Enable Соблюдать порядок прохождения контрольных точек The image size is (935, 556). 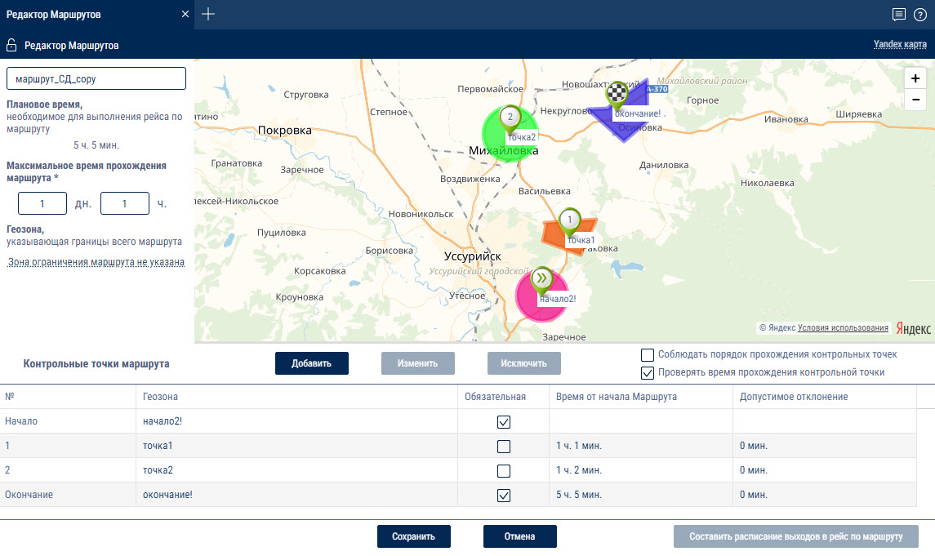[647, 355]
